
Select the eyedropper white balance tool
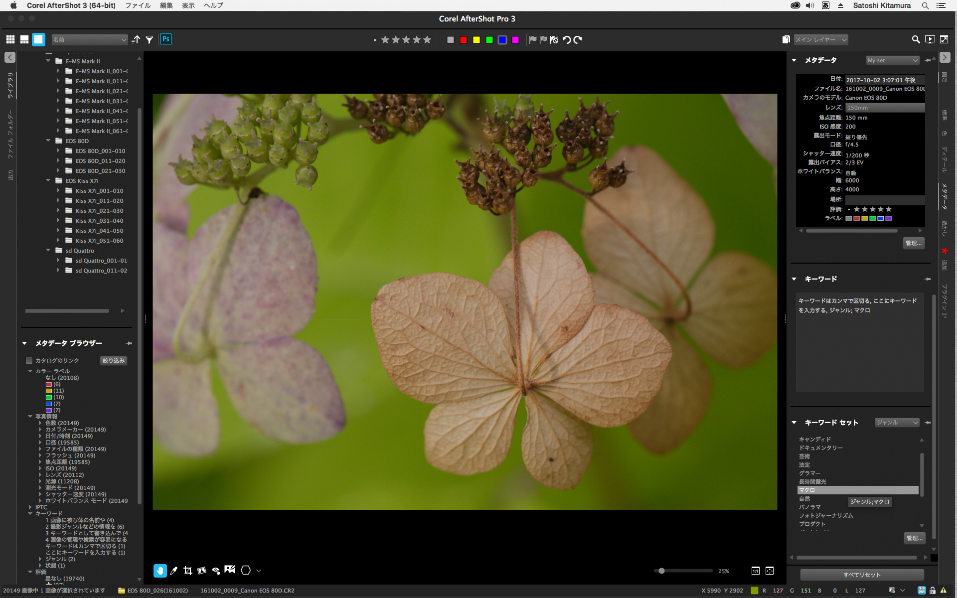pos(173,571)
